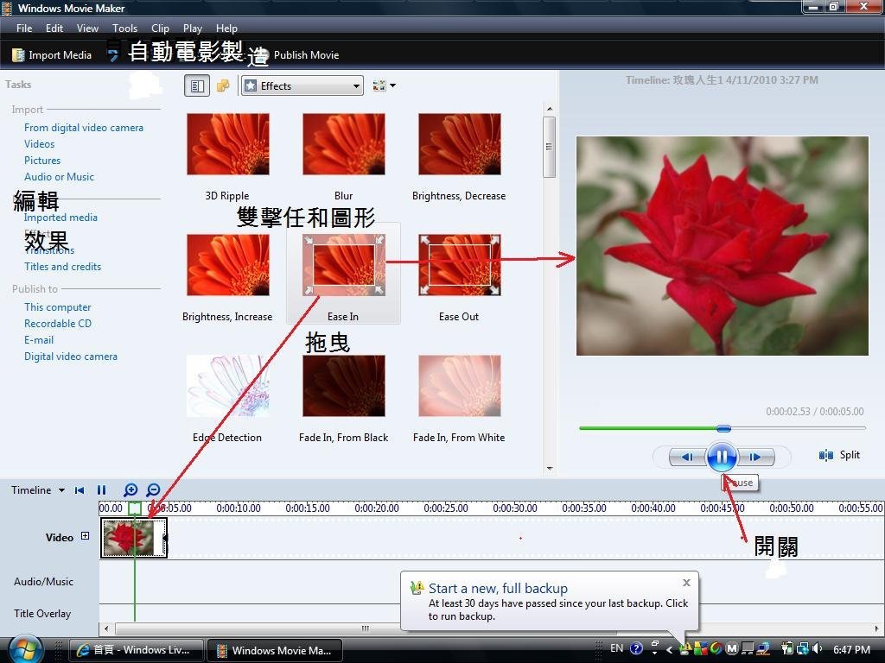
Task: Open the View menu
Action: click(87, 28)
